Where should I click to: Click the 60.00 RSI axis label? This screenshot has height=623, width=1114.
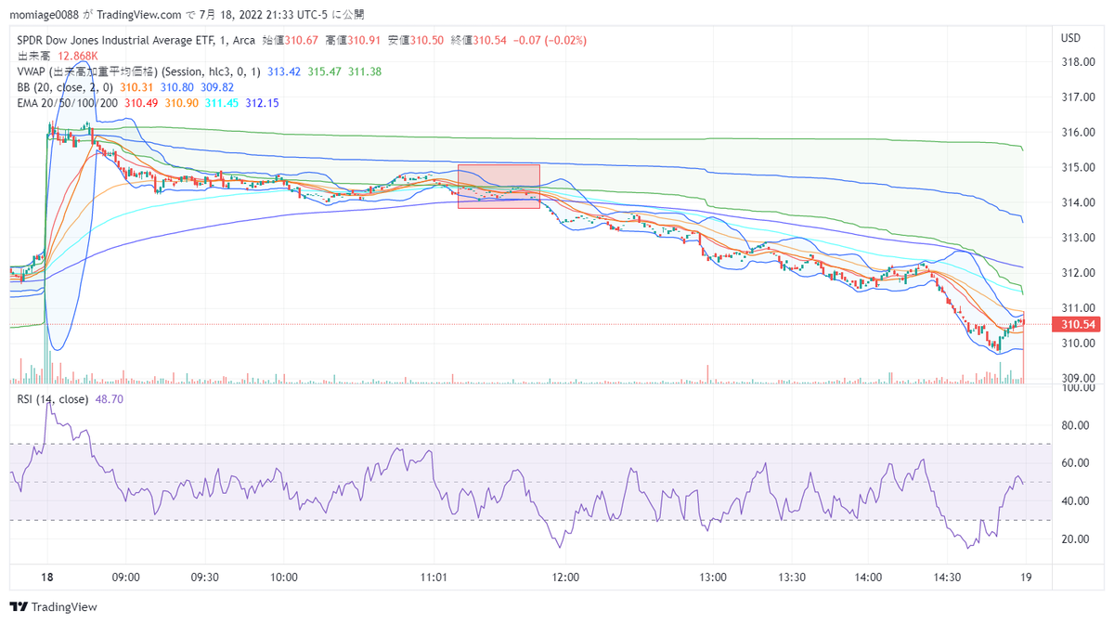1074,463
